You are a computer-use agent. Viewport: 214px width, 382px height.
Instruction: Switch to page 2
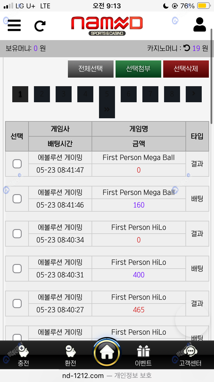coord(42,94)
